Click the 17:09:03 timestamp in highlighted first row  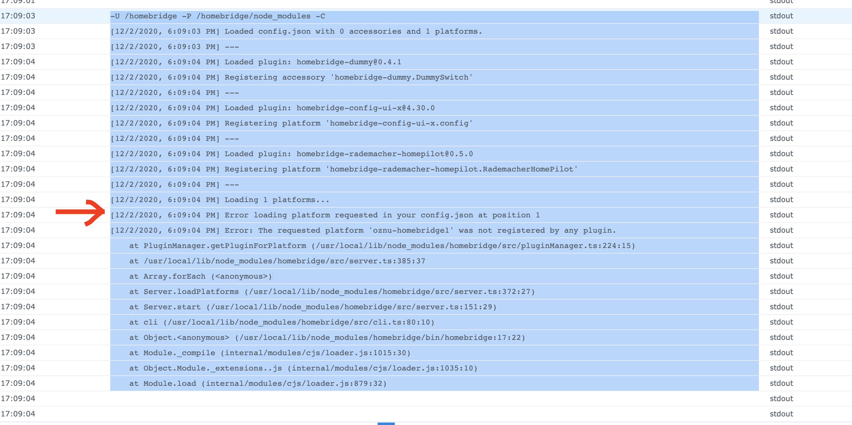[18, 16]
